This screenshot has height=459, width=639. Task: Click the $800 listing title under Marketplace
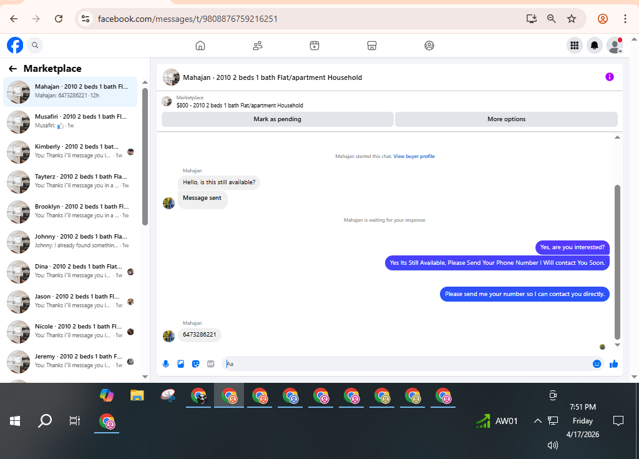click(240, 106)
